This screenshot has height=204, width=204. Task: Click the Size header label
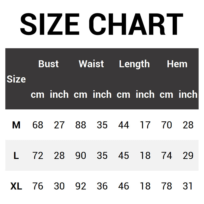point(16,79)
